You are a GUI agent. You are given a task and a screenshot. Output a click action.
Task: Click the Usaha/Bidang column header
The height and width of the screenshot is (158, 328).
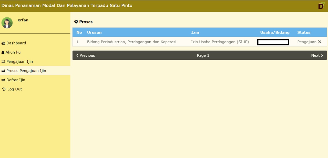click(x=275, y=32)
